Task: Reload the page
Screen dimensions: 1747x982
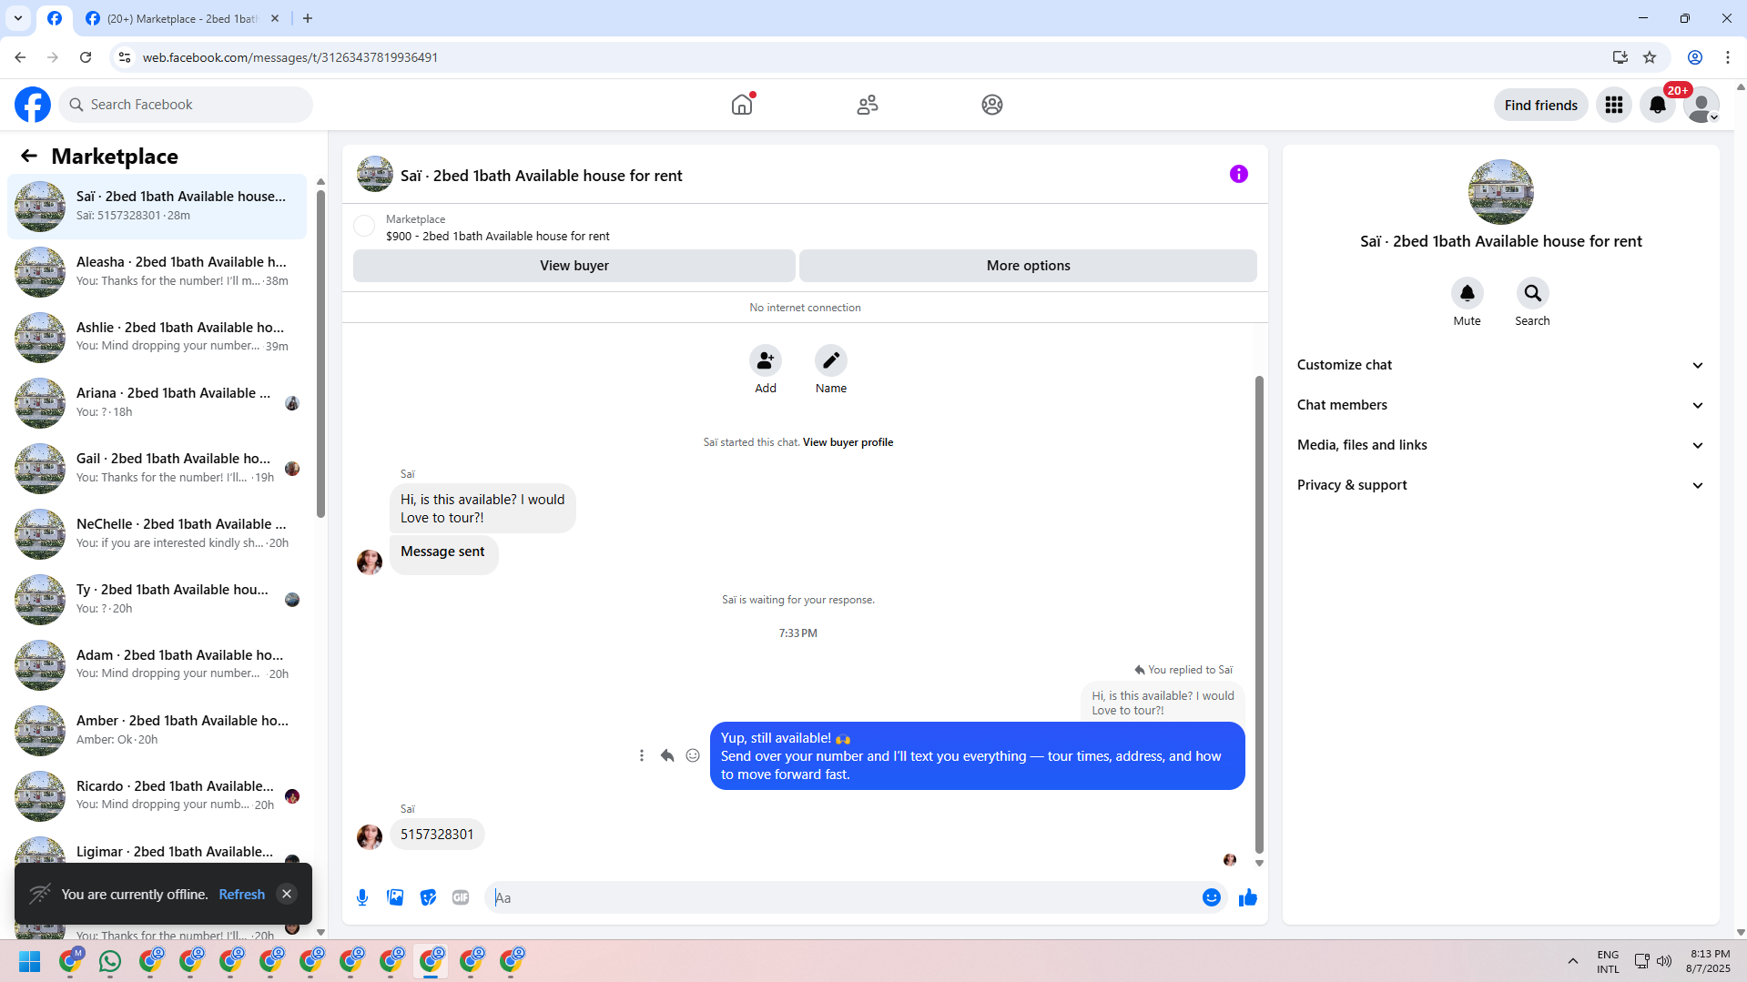Action: (x=86, y=57)
